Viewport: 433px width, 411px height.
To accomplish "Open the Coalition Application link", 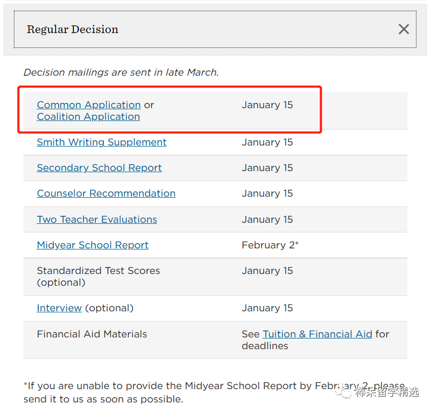I will coord(88,117).
